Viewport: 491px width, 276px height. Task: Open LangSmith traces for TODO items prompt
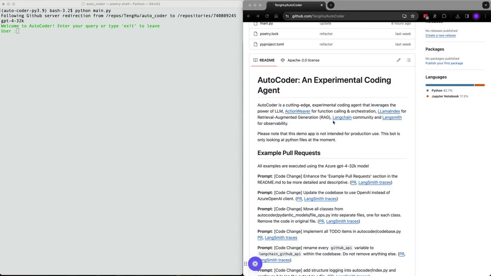pos(281,238)
